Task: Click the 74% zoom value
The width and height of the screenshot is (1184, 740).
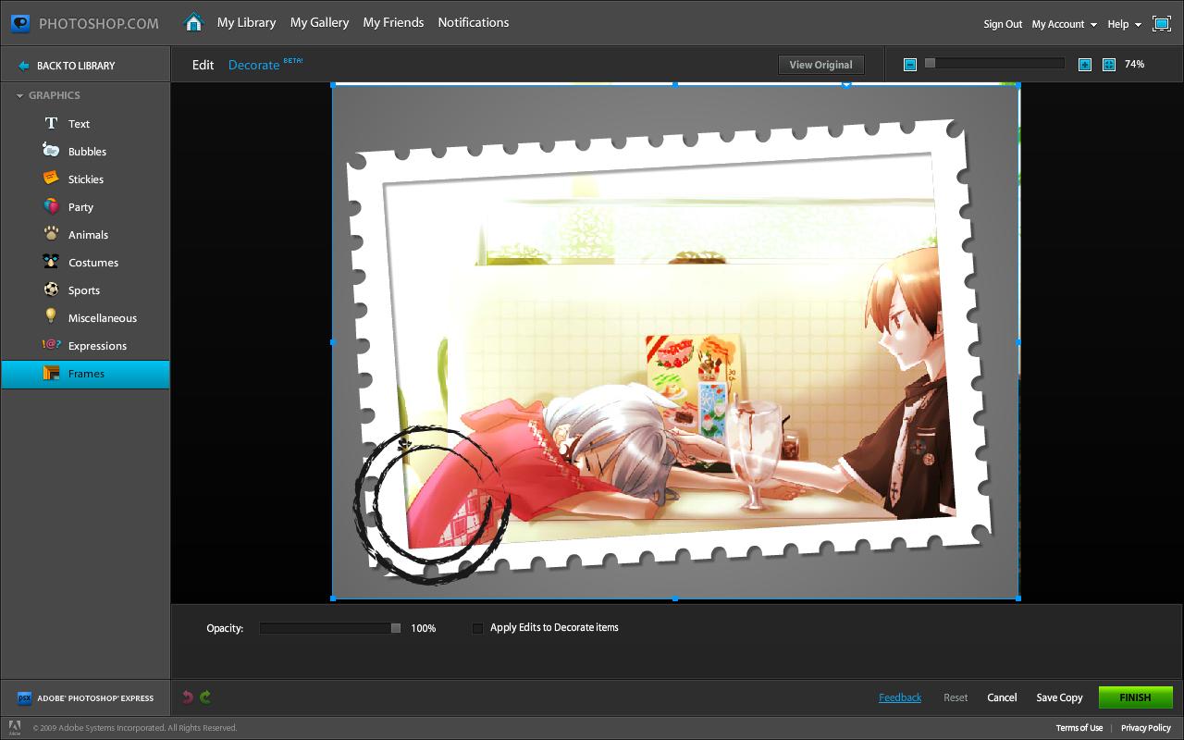Action: point(1134,64)
